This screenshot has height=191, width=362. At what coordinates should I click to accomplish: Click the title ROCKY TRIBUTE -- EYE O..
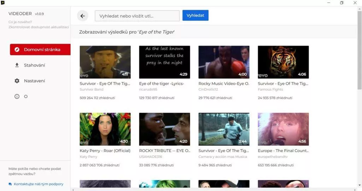[165, 151]
